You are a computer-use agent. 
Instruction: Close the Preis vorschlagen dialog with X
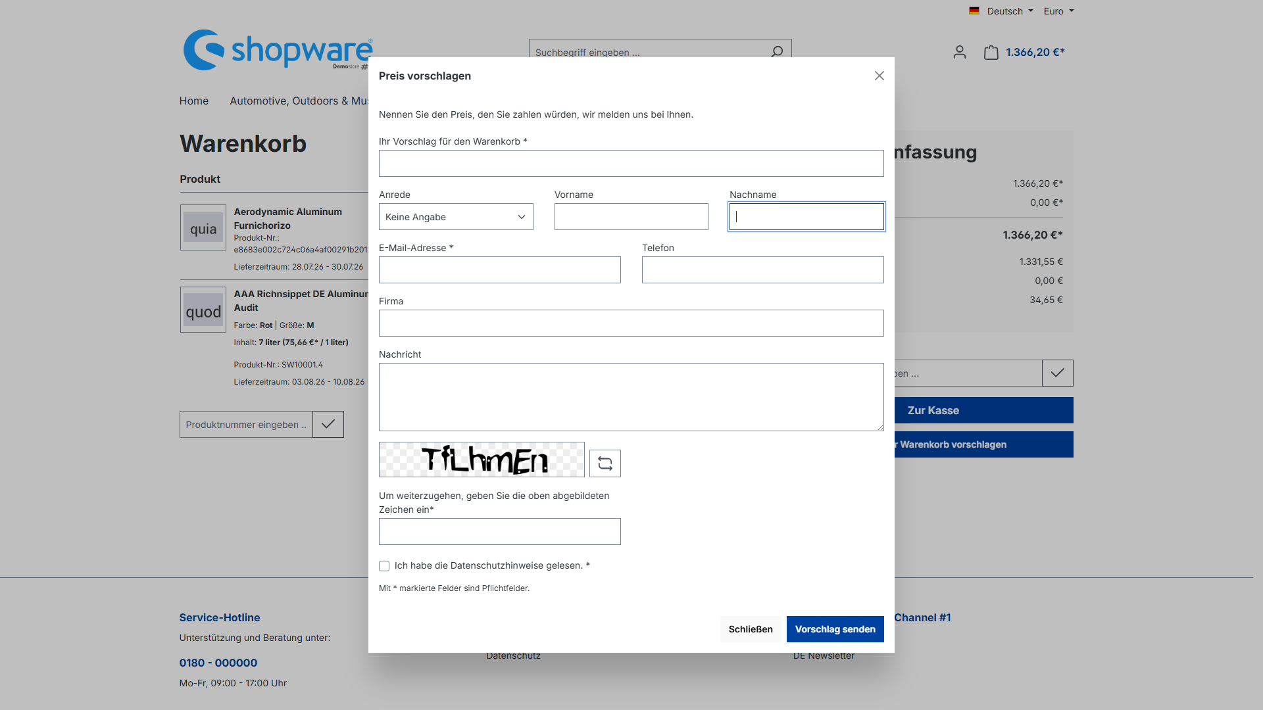click(x=879, y=76)
